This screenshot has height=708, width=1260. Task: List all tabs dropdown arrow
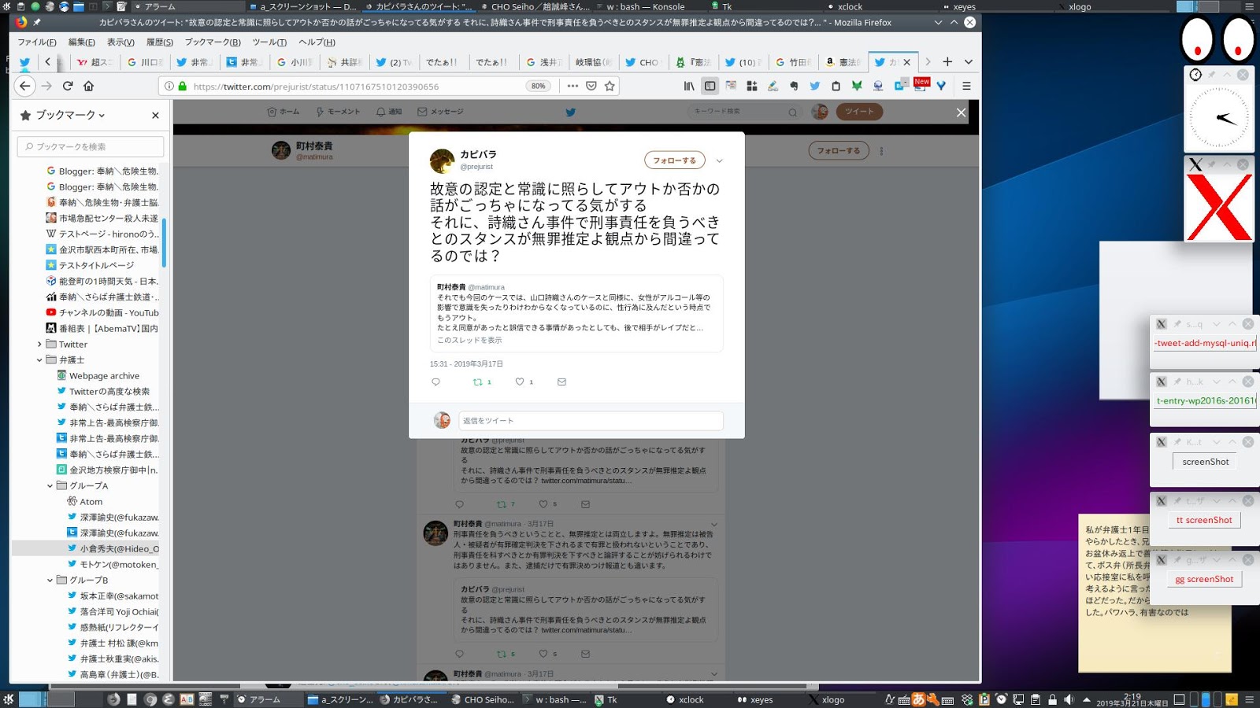pos(969,61)
